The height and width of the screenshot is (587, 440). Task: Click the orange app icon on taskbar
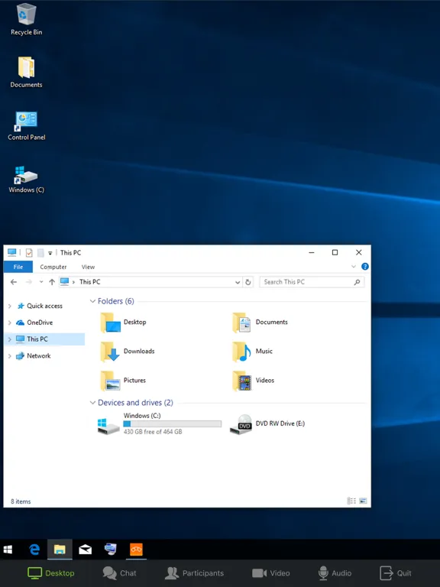pos(136,550)
